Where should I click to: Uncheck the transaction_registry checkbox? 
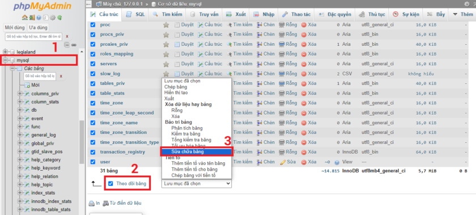(x=93, y=151)
